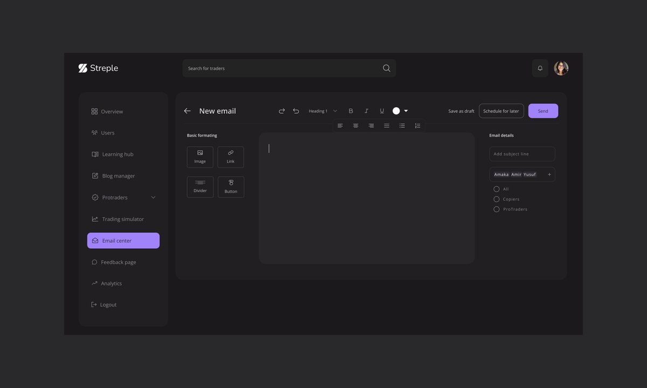The height and width of the screenshot is (388, 647).
Task: Toggle underline formatting
Action: [x=382, y=111]
